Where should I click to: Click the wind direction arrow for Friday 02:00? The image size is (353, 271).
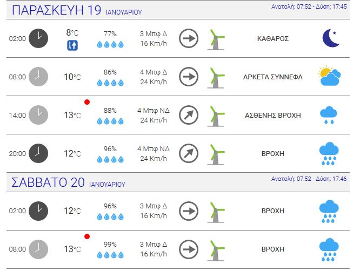pyautogui.click(x=189, y=38)
